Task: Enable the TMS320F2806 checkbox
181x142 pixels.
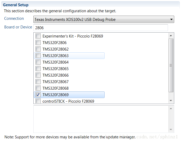Action: 38,42
